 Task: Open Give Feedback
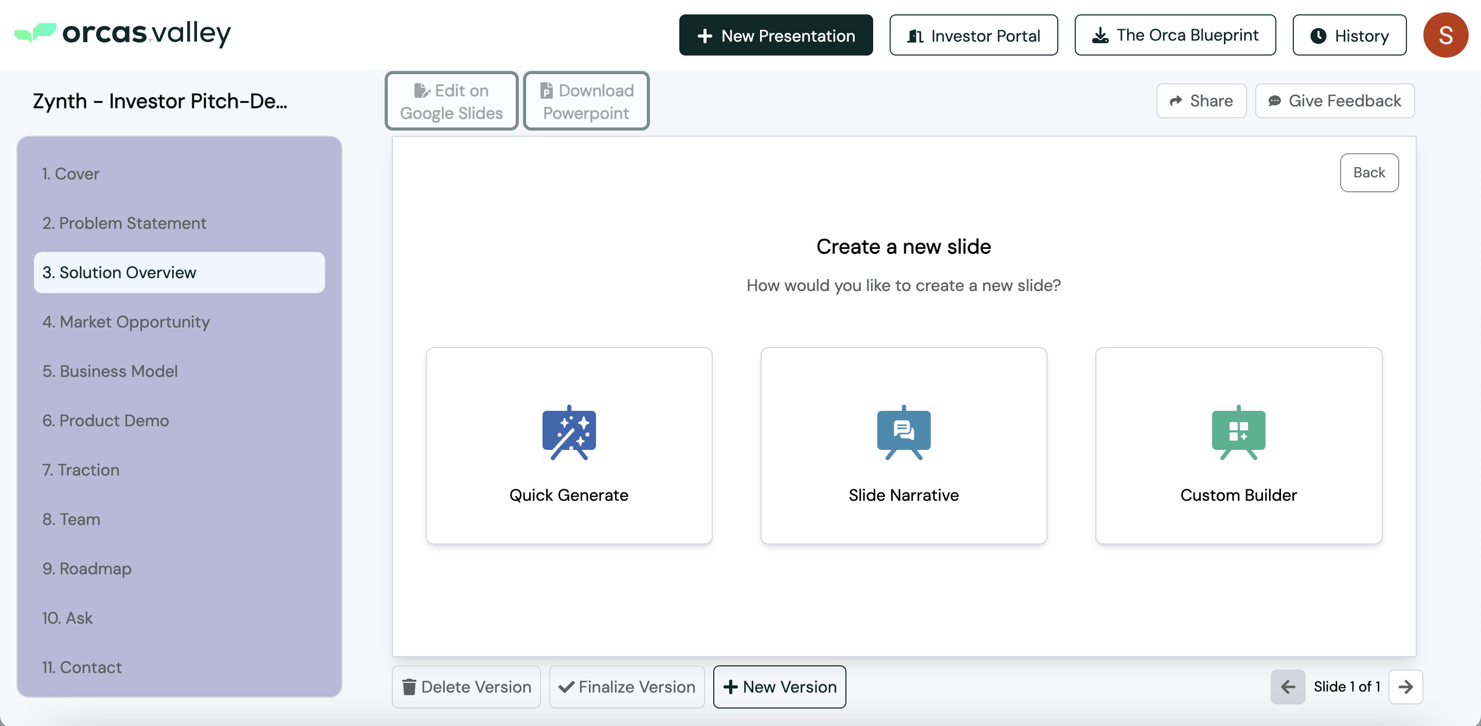click(1334, 101)
